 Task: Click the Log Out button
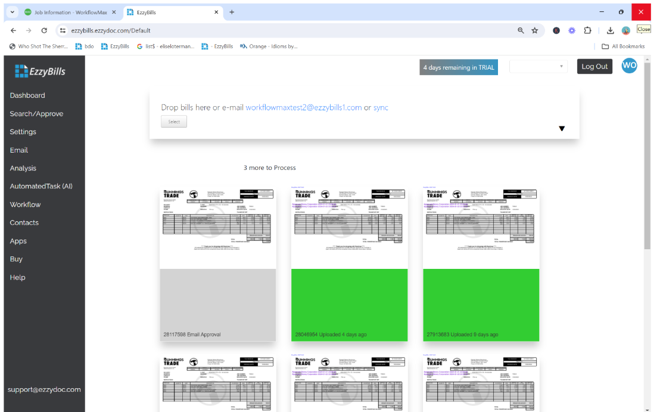[594, 66]
